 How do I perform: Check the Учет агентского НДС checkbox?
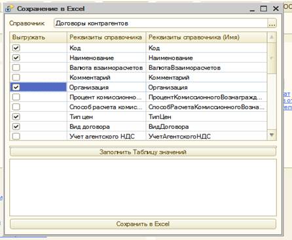click(x=16, y=136)
